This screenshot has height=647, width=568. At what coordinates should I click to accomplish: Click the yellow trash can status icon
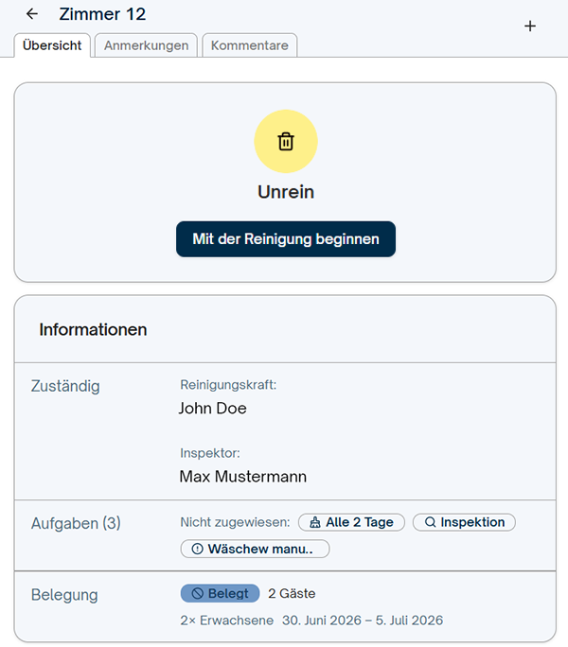coord(286,141)
